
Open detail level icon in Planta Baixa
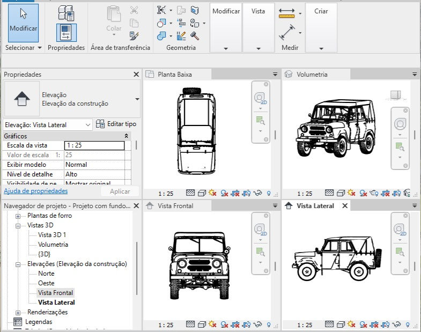[x=190, y=193]
